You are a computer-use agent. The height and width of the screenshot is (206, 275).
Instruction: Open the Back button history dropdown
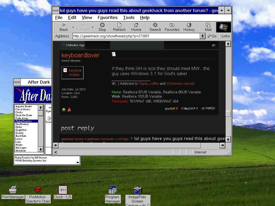pyautogui.click(x=73, y=27)
